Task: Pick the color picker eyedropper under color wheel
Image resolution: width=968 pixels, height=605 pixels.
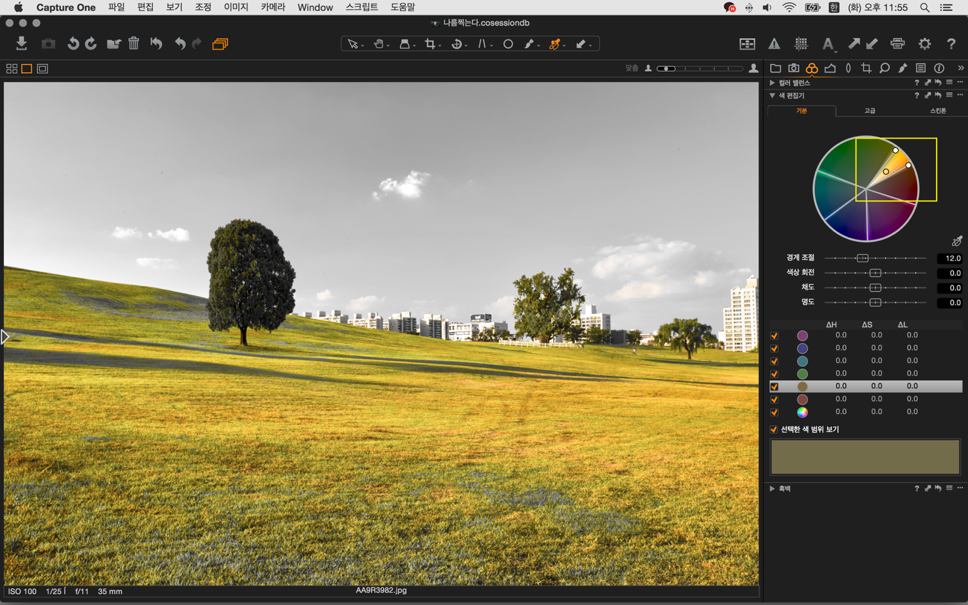Action: 957,241
